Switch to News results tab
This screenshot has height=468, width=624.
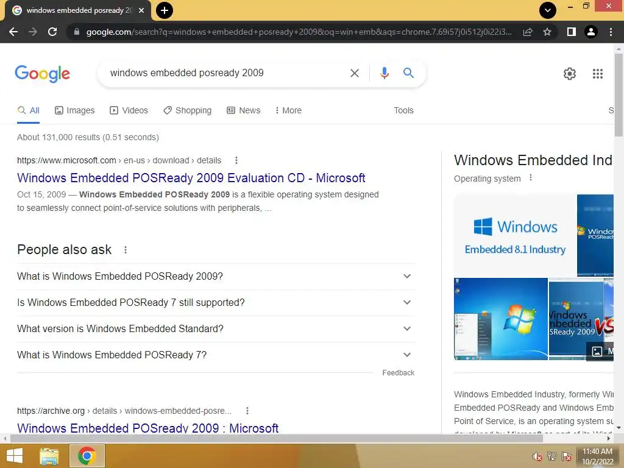click(244, 110)
